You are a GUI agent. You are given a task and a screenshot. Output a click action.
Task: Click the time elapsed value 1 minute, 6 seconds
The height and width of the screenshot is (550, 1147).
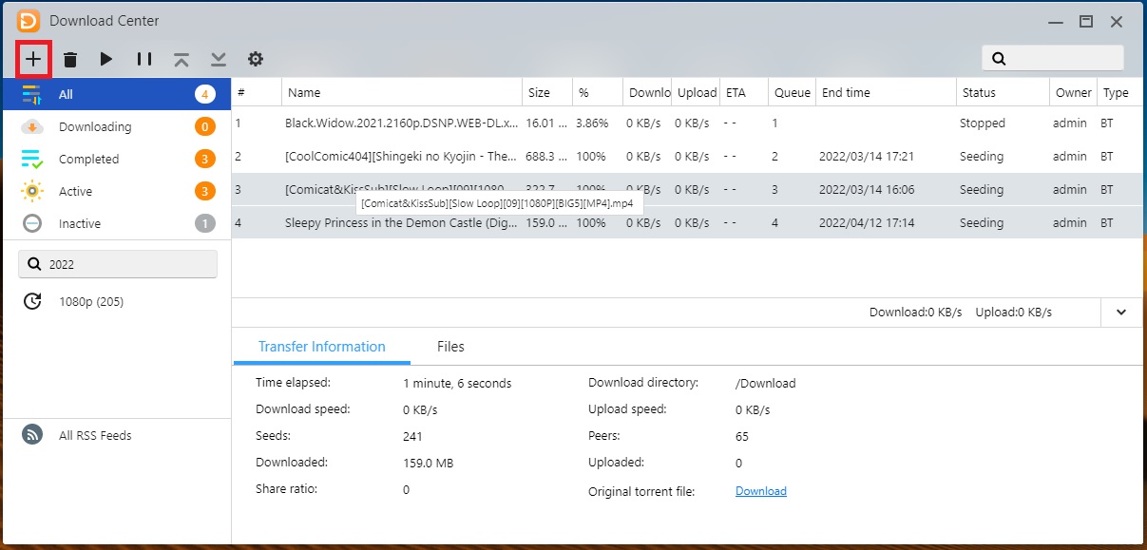tap(457, 383)
